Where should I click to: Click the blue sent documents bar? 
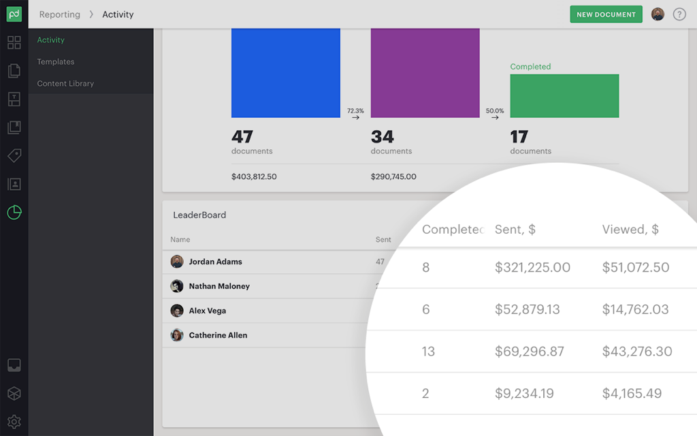point(286,73)
